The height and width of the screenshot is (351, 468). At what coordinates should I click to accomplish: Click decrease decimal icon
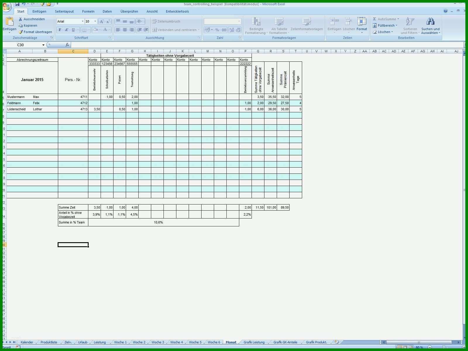pyautogui.click(x=238, y=30)
